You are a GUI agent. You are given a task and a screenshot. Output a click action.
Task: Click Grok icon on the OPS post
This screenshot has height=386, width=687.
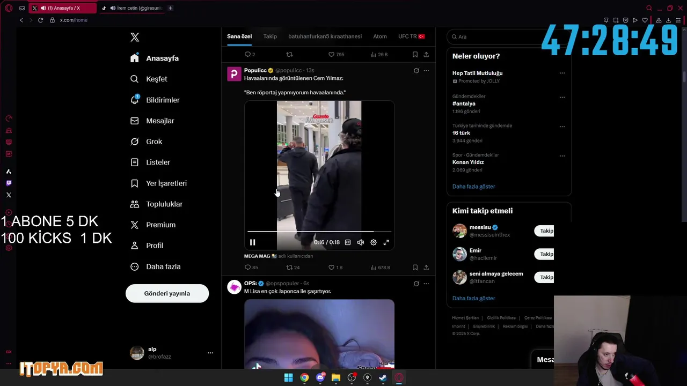point(416,284)
